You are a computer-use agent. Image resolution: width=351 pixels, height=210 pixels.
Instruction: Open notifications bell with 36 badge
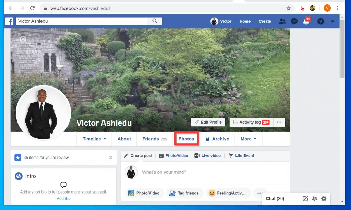[x=306, y=22]
